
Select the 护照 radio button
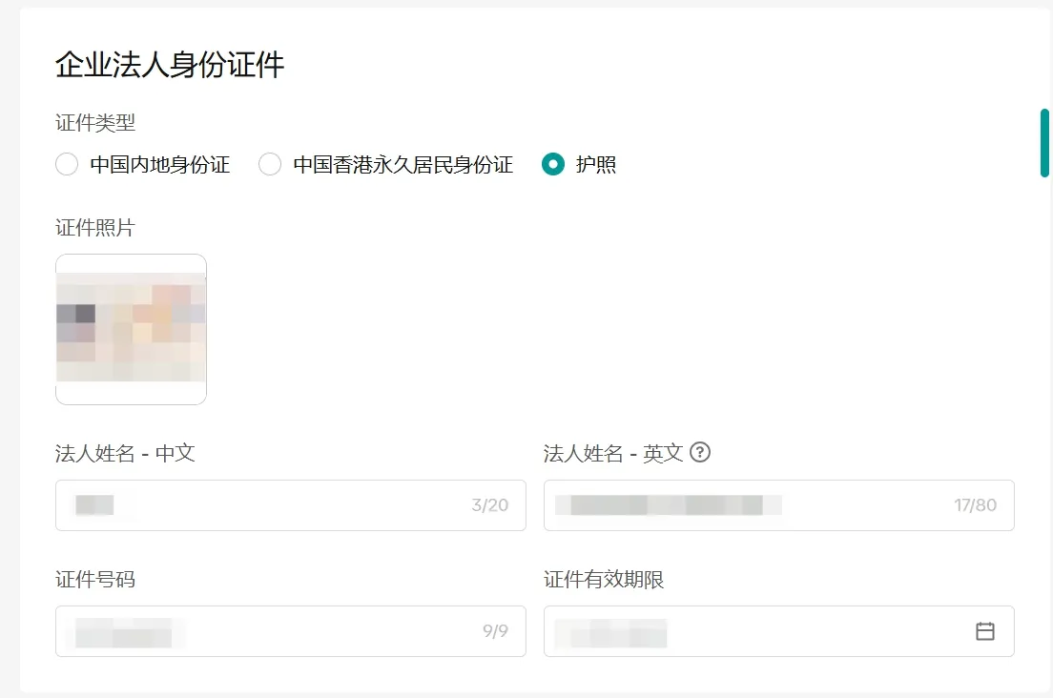click(553, 164)
